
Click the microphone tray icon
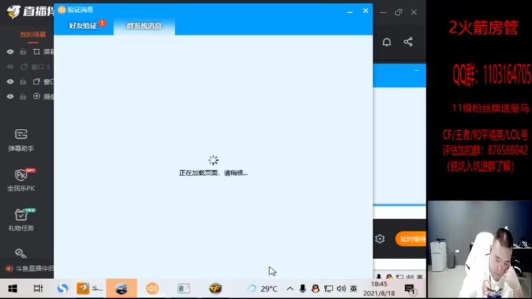[303, 289]
